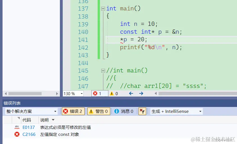The height and width of the screenshot is (144, 237).
Task: Select the 左值指定 const 对象 error row
Action: click(120, 134)
